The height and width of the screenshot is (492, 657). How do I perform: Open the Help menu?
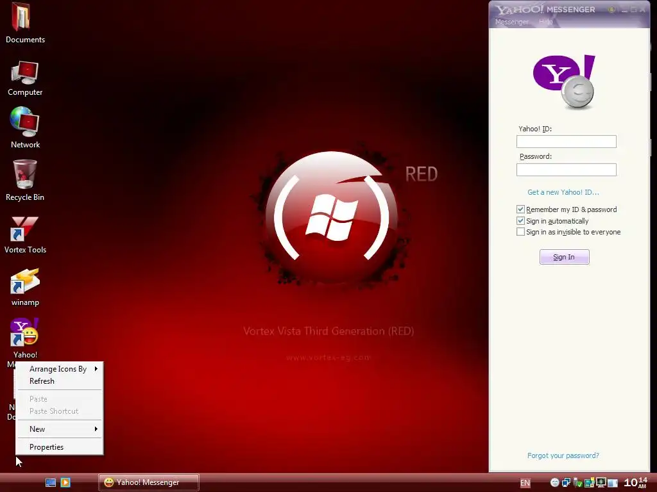pos(545,22)
